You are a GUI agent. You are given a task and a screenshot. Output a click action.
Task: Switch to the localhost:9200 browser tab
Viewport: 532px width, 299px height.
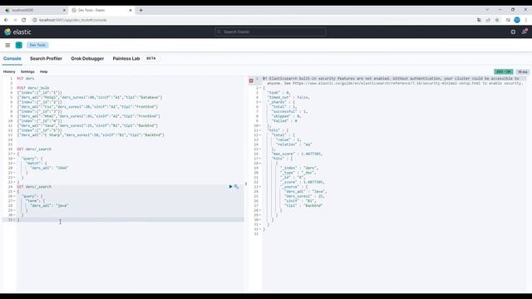[x=34, y=10]
